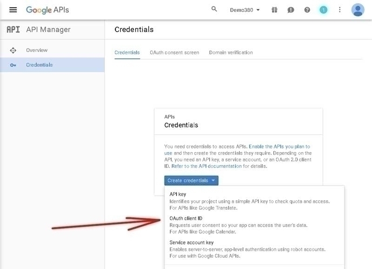Screen dimensions: 372x269
Task: Switch to the Credentials tab
Action: point(127,52)
